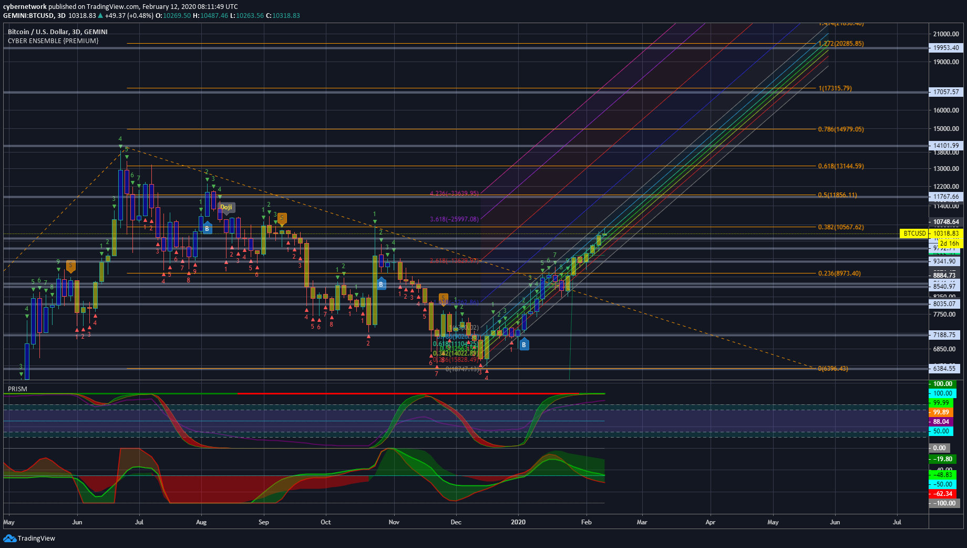Viewport: 967px width, 548px height.
Task: Click the 8540.97 price axis label
Action: (x=944, y=286)
